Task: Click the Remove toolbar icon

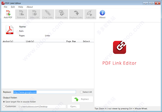Action: [x=21, y=14]
